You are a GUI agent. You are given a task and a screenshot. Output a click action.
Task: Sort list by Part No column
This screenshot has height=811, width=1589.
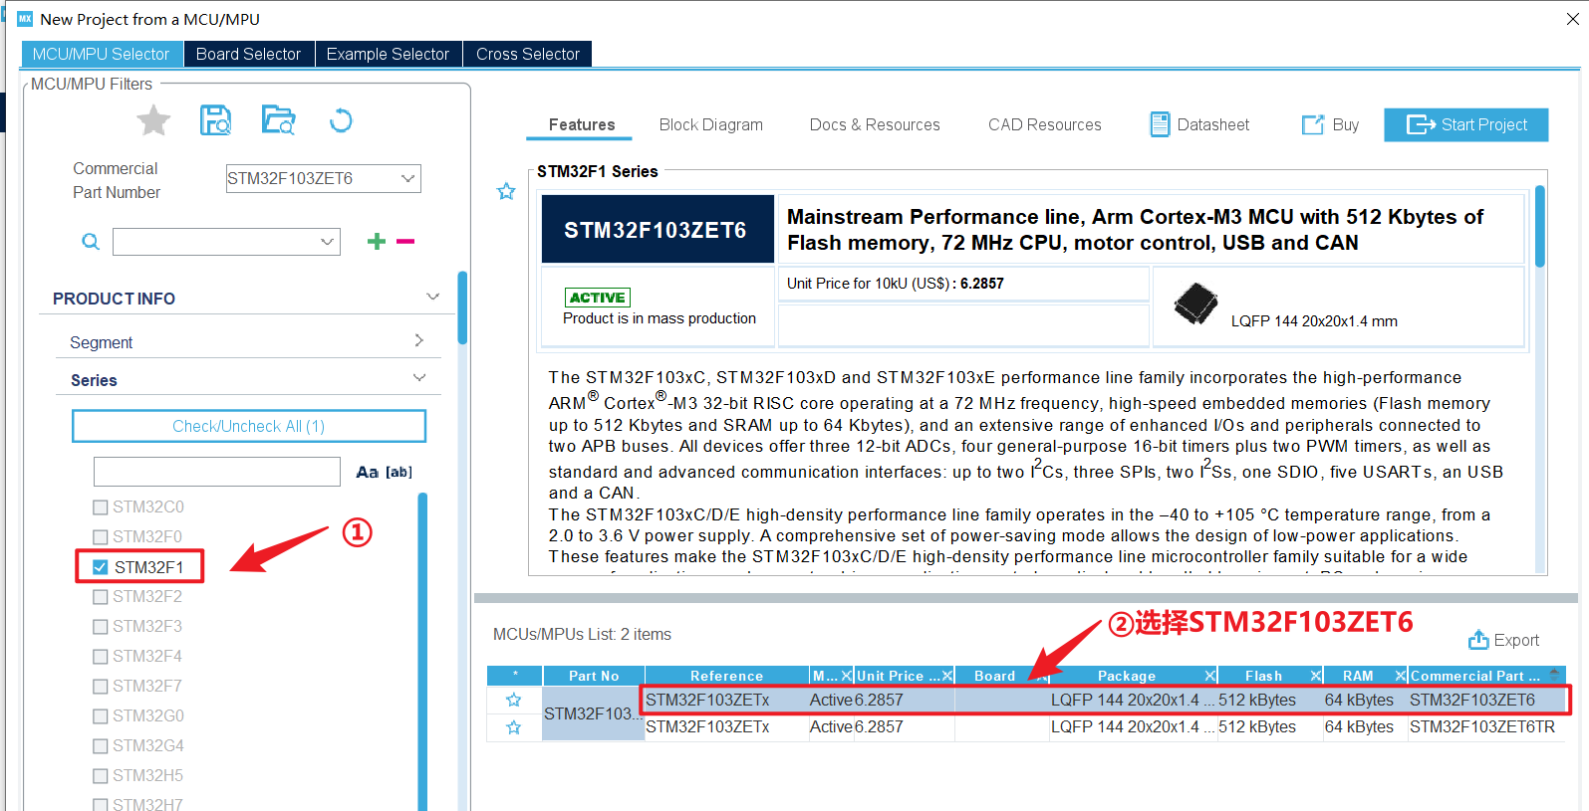tap(594, 676)
